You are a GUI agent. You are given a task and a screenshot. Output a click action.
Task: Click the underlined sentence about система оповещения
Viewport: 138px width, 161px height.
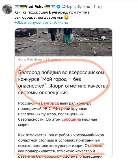[61, 151]
